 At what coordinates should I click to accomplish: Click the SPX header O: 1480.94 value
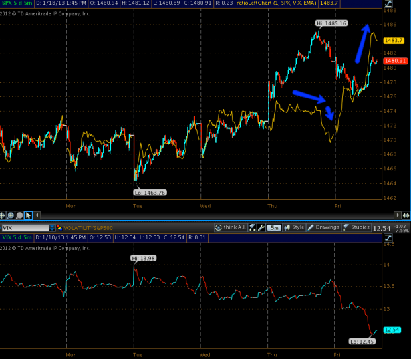[x=104, y=3]
